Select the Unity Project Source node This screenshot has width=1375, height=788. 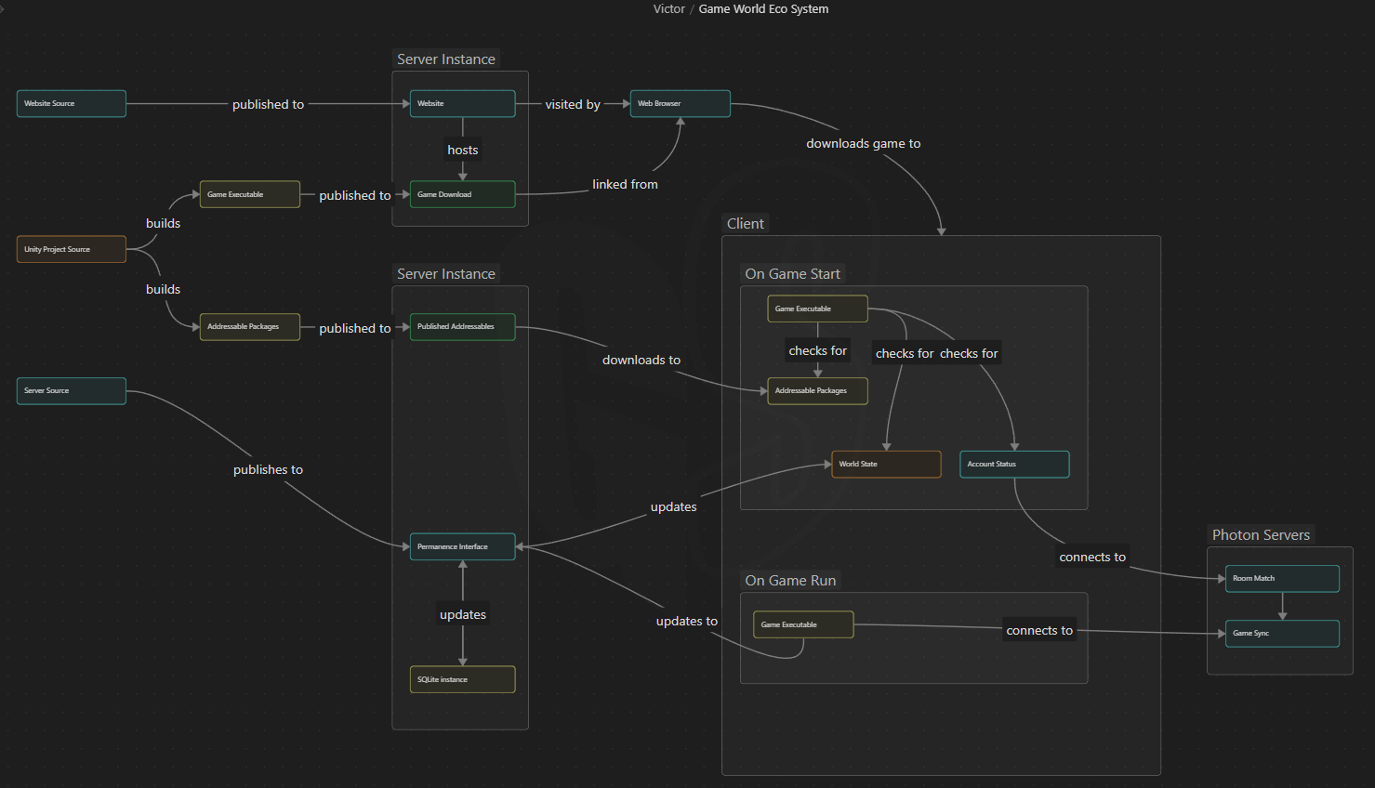point(72,249)
